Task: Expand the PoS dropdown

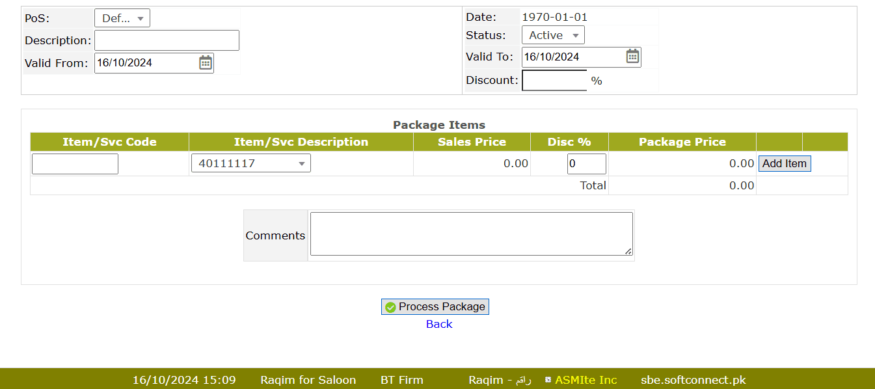Action: [x=122, y=18]
